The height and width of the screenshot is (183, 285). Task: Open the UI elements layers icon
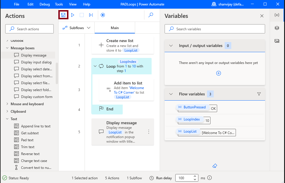pos(277,28)
